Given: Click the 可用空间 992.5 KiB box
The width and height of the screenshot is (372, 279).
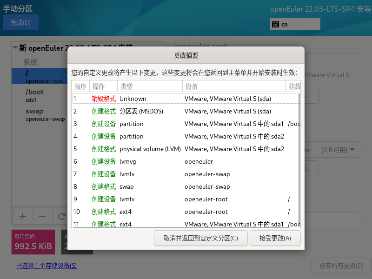Looking at the screenshot, I should tap(33, 242).
